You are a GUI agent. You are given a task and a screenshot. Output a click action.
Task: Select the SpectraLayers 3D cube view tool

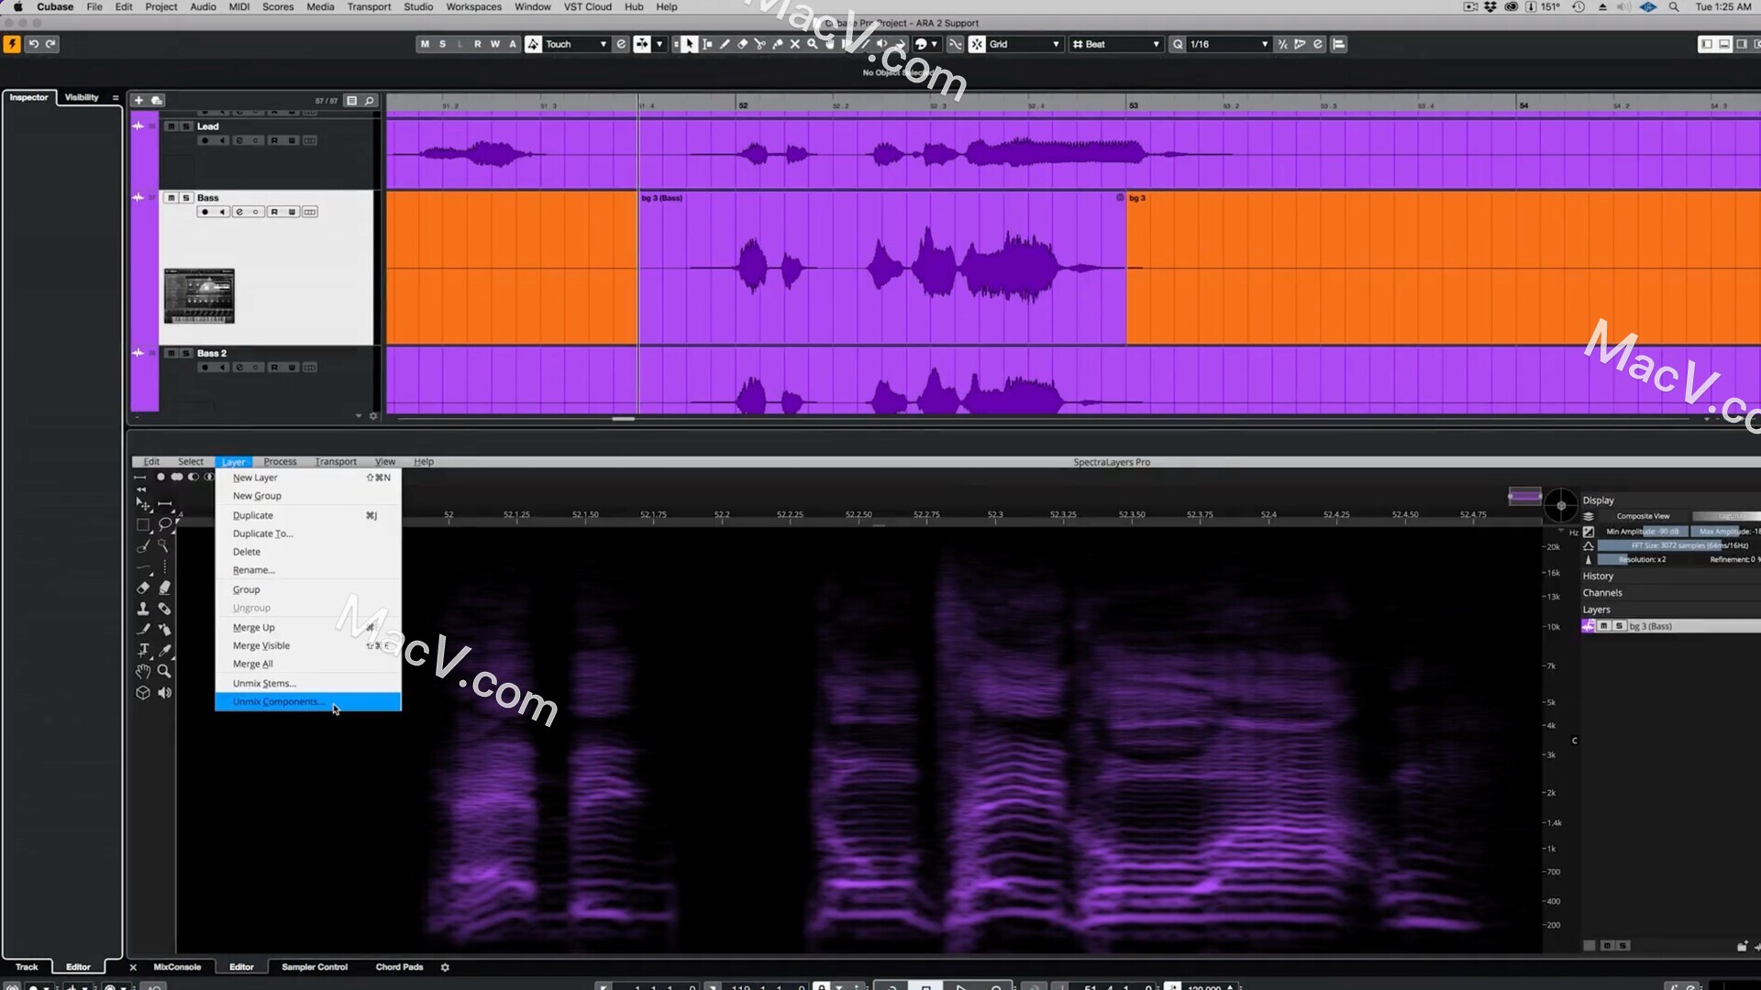point(143,693)
